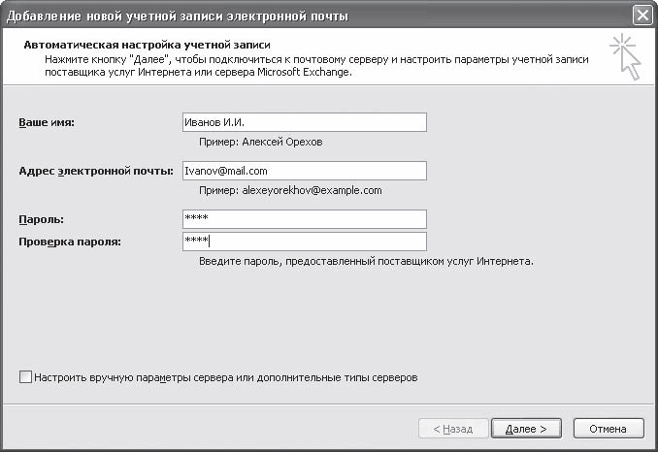
Task: Click the "Проверка пароля:" label
Action: click(x=70, y=242)
